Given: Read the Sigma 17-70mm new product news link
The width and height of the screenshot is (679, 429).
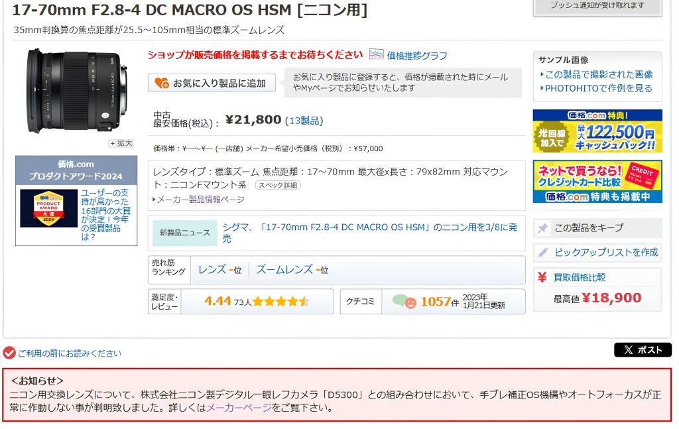Looking at the screenshot, I should [x=370, y=233].
